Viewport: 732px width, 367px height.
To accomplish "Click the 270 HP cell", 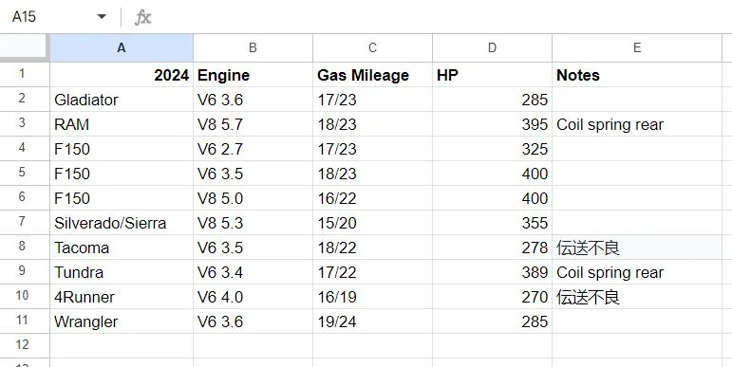I will point(492,297).
